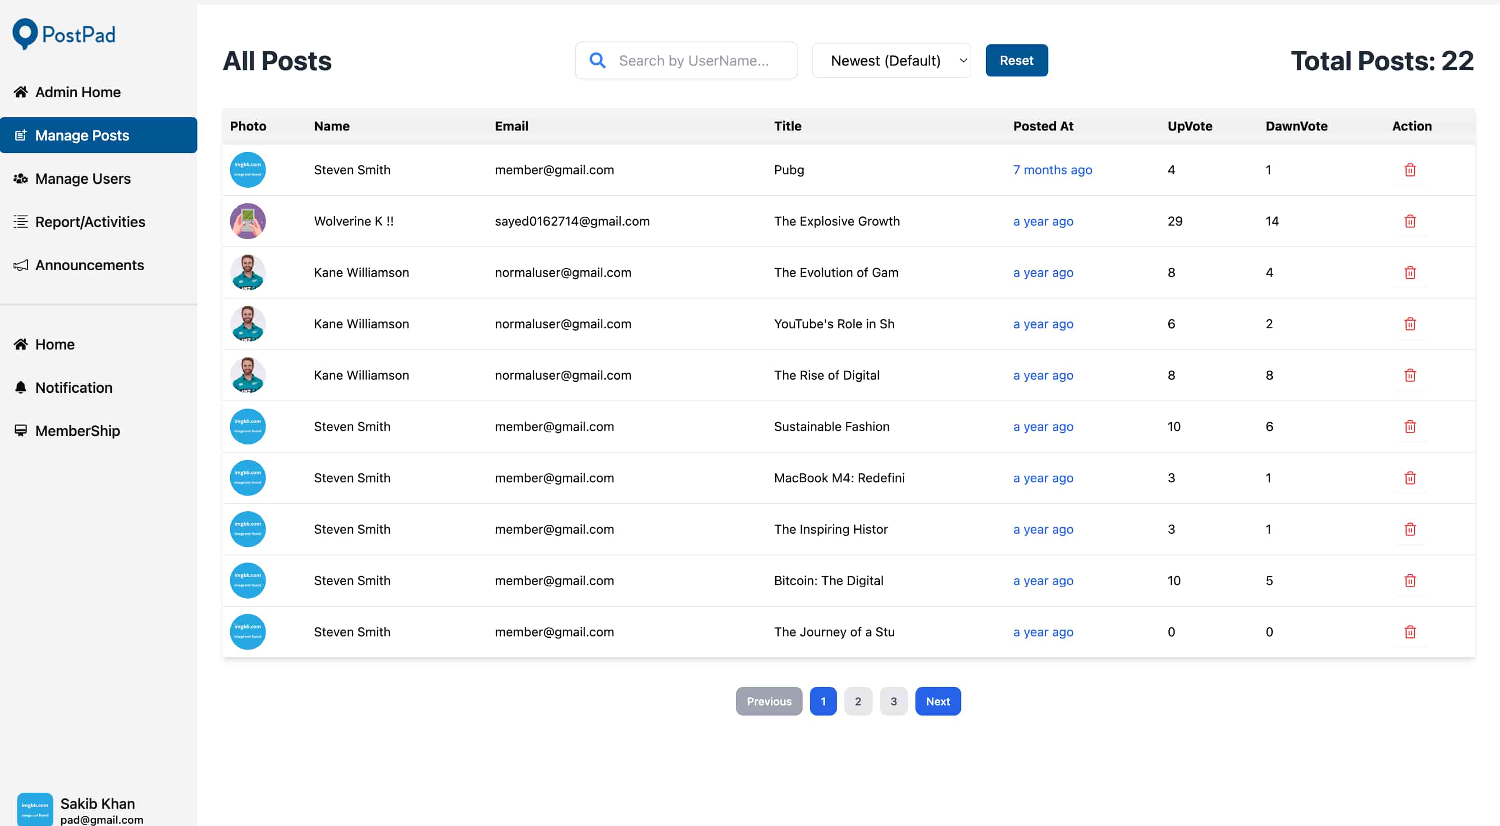Click the Sakib Khan user name
The image size is (1500, 826).
pos(97,803)
